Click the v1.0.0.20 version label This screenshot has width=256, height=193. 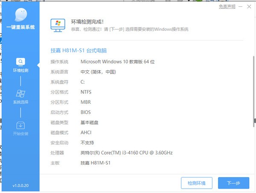[x=20, y=185]
